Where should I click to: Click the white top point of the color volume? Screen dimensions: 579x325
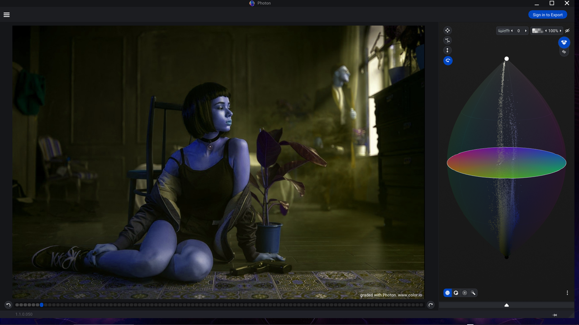[x=507, y=59]
